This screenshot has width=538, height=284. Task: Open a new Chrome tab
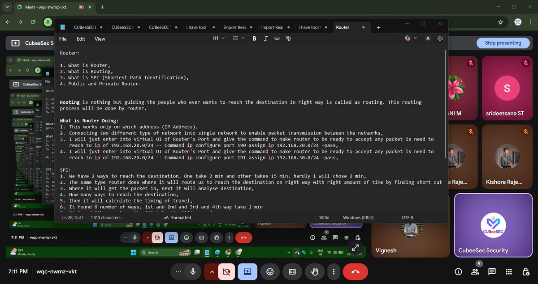pyautogui.click(x=103, y=7)
